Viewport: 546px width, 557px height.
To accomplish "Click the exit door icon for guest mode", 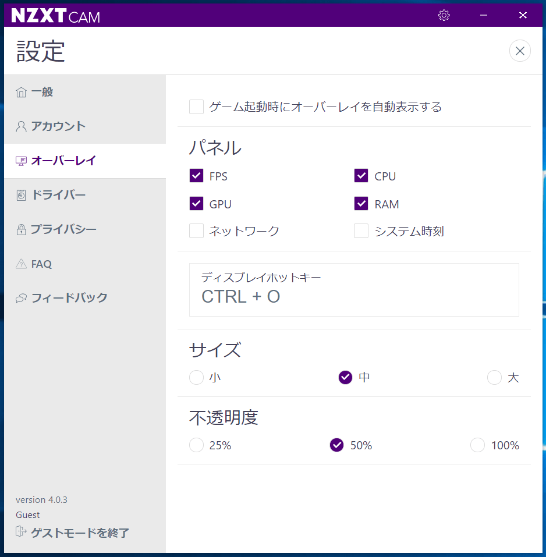I will (x=21, y=532).
